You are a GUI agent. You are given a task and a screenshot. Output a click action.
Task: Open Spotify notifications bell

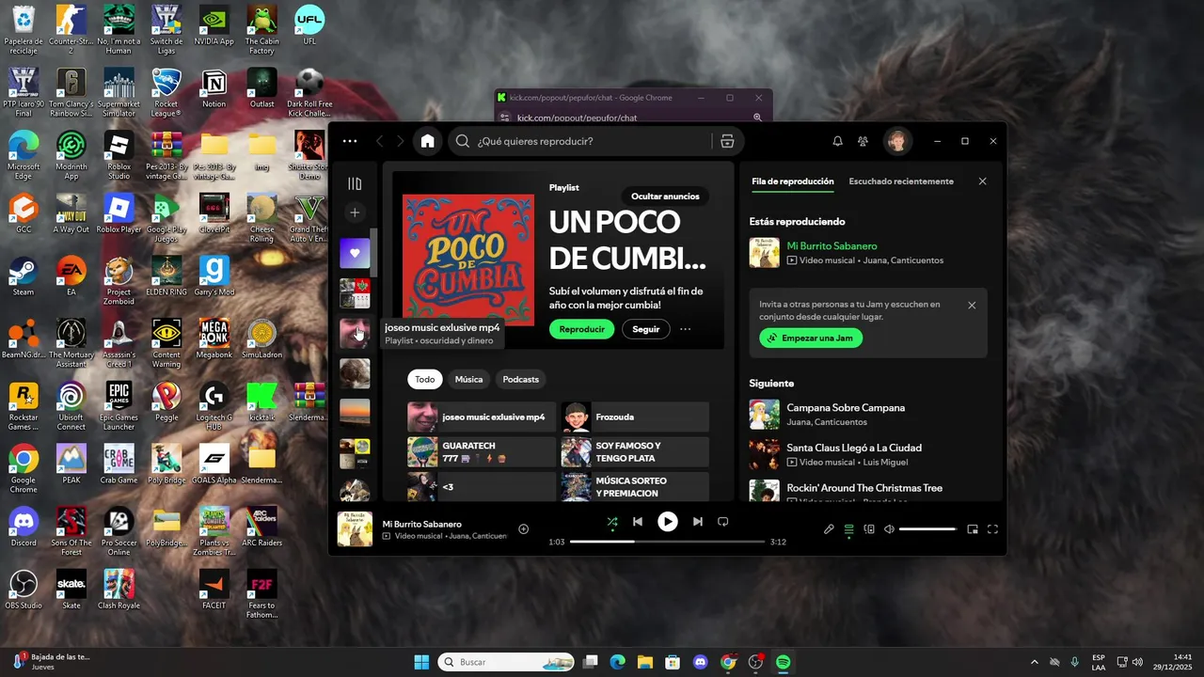click(x=837, y=141)
